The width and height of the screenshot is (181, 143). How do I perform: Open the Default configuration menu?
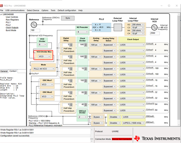click(67, 10)
